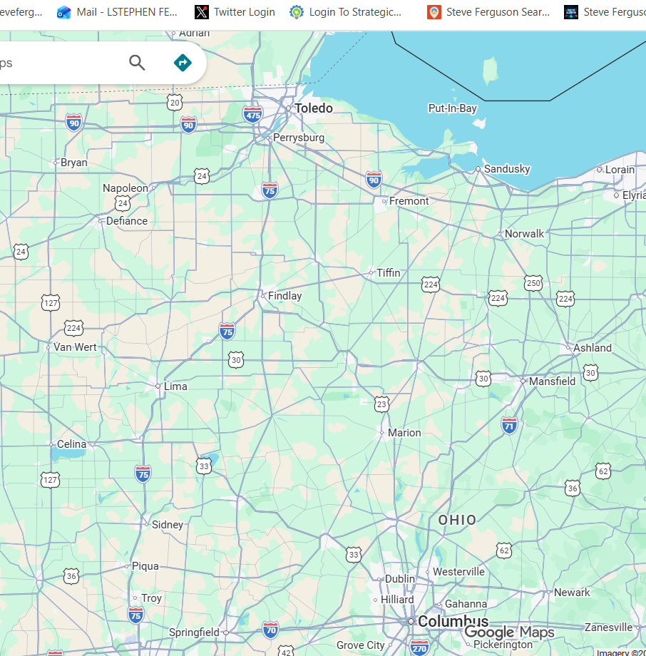Click the Sandusky city marker
Viewport: 646px width, 656px height.
click(x=478, y=169)
